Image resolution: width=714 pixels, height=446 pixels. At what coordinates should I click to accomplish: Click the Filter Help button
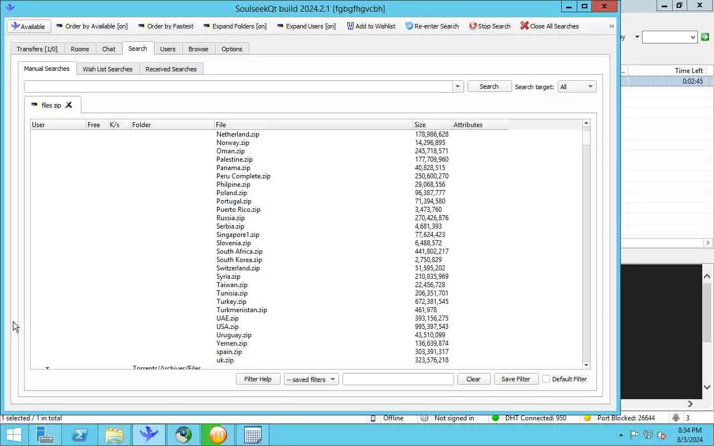pos(258,379)
